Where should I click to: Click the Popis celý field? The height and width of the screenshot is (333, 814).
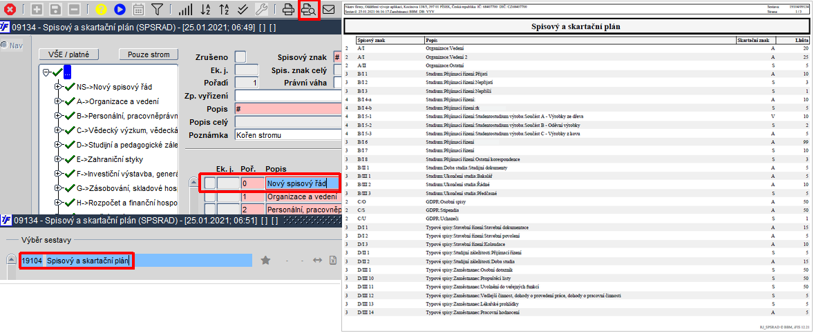[289, 122]
